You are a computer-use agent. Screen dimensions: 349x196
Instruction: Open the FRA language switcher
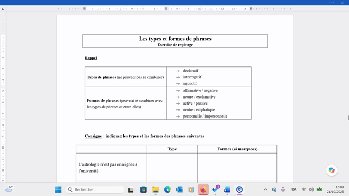pos(293,189)
